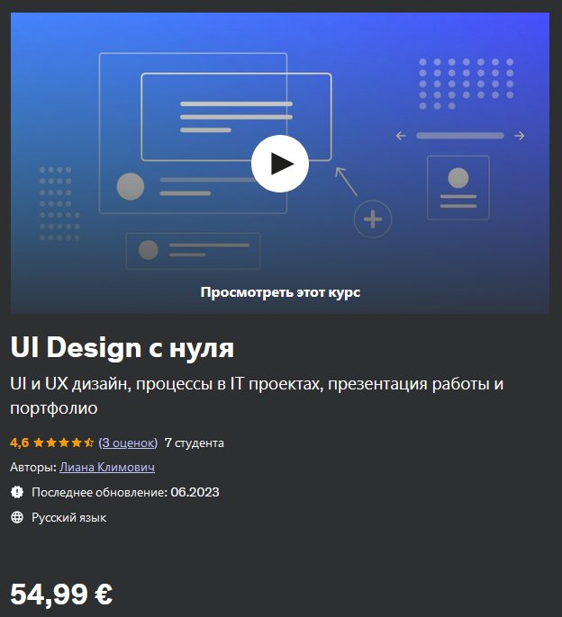Click the plus circle in the illustration

(373, 219)
